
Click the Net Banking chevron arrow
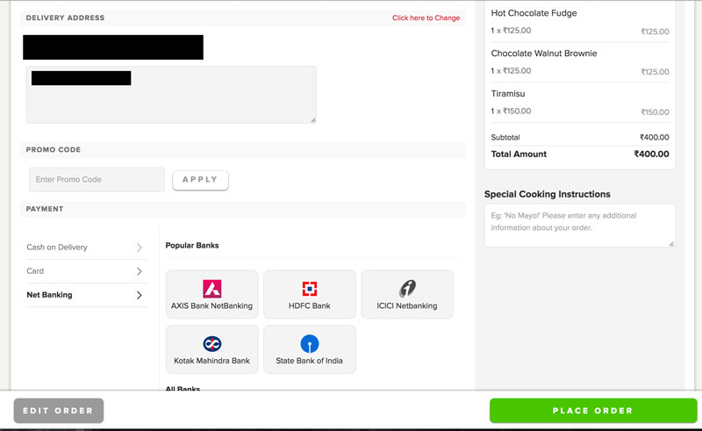[140, 295]
